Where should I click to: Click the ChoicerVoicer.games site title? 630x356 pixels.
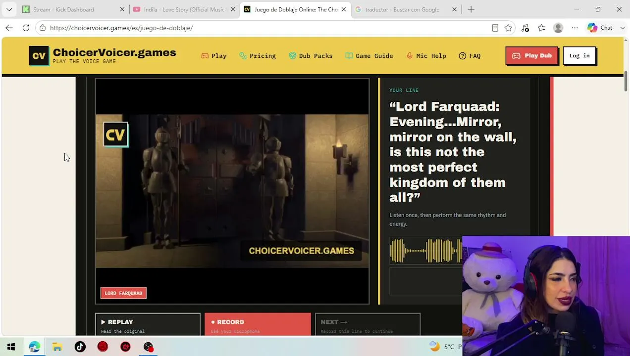pos(114,52)
